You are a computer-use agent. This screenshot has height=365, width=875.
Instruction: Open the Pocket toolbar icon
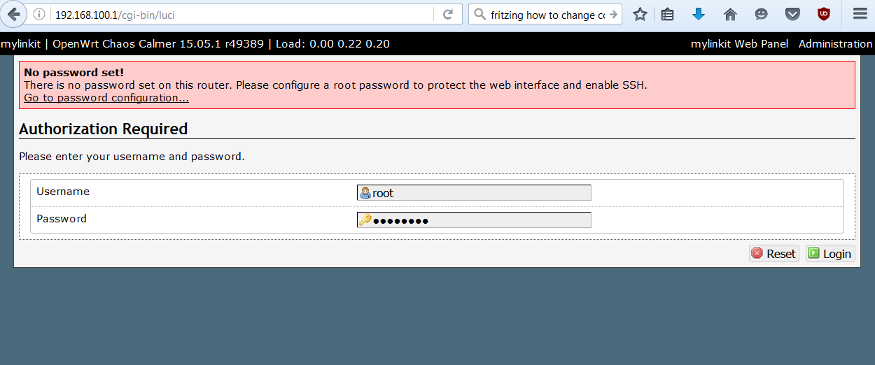(x=792, y=15)
